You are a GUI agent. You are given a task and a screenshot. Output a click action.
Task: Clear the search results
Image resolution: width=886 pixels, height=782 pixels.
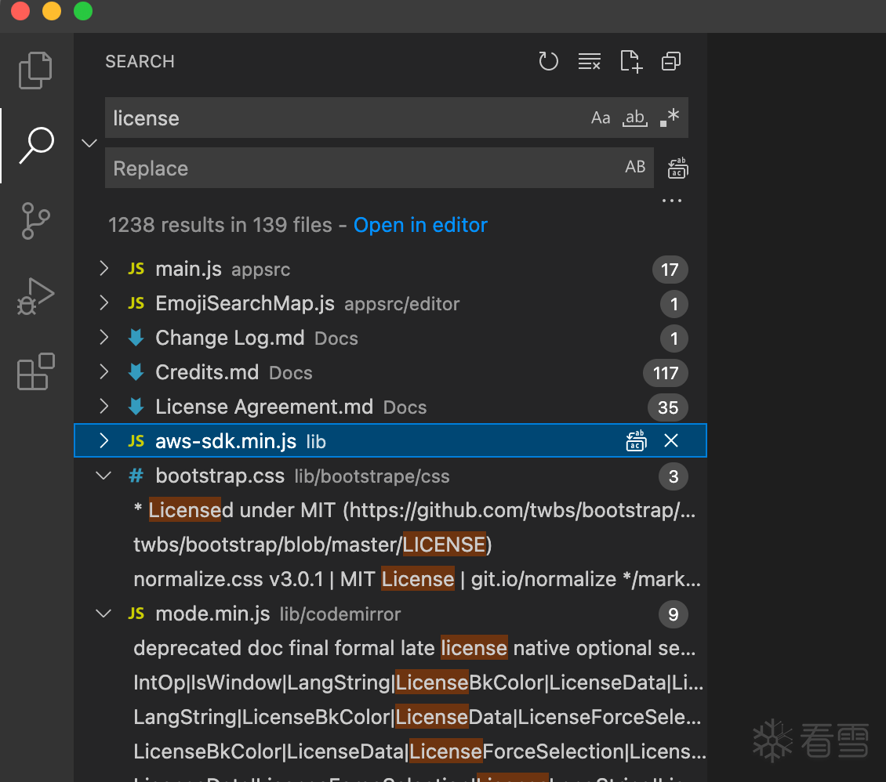589,61
